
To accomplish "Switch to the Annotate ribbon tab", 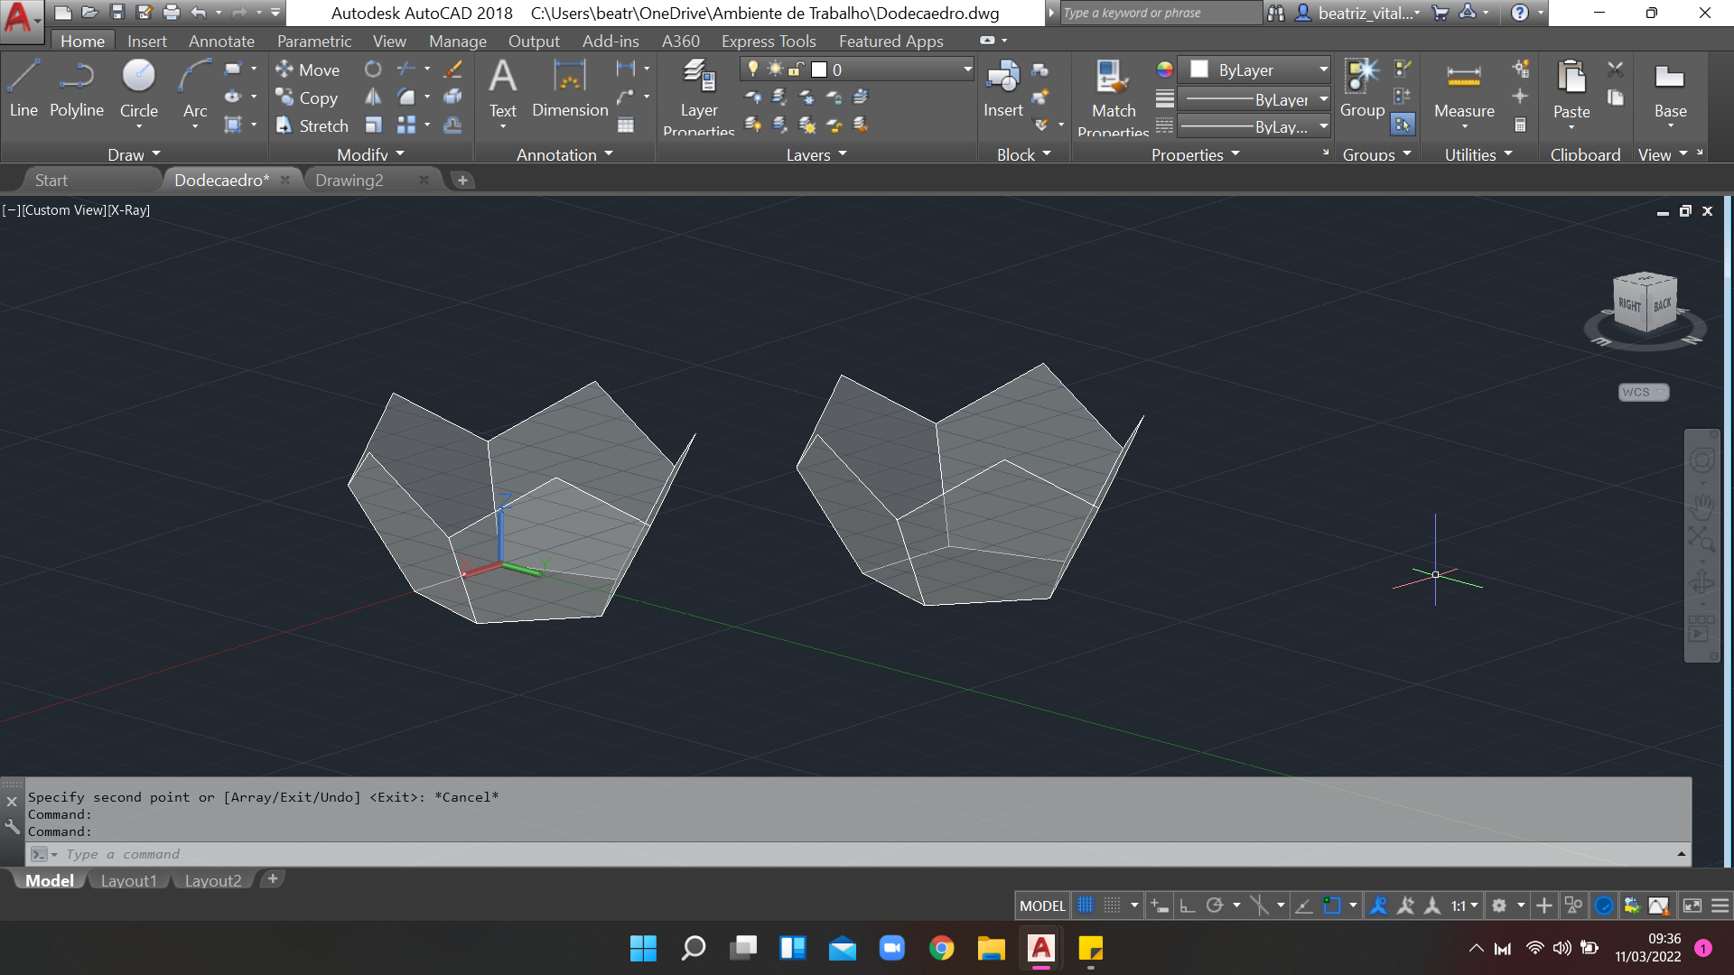I will pos(221,42).
